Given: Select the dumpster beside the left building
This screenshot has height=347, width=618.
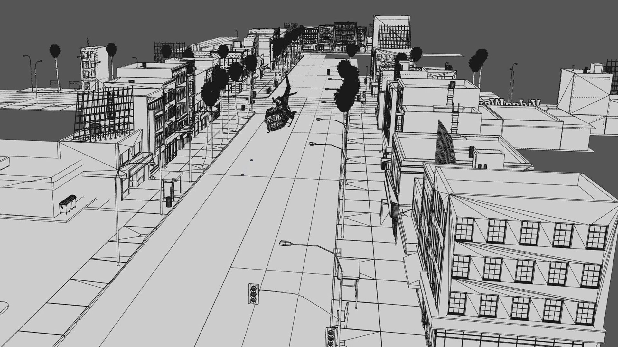Looking at the screenshot, I should pos(68,204).
